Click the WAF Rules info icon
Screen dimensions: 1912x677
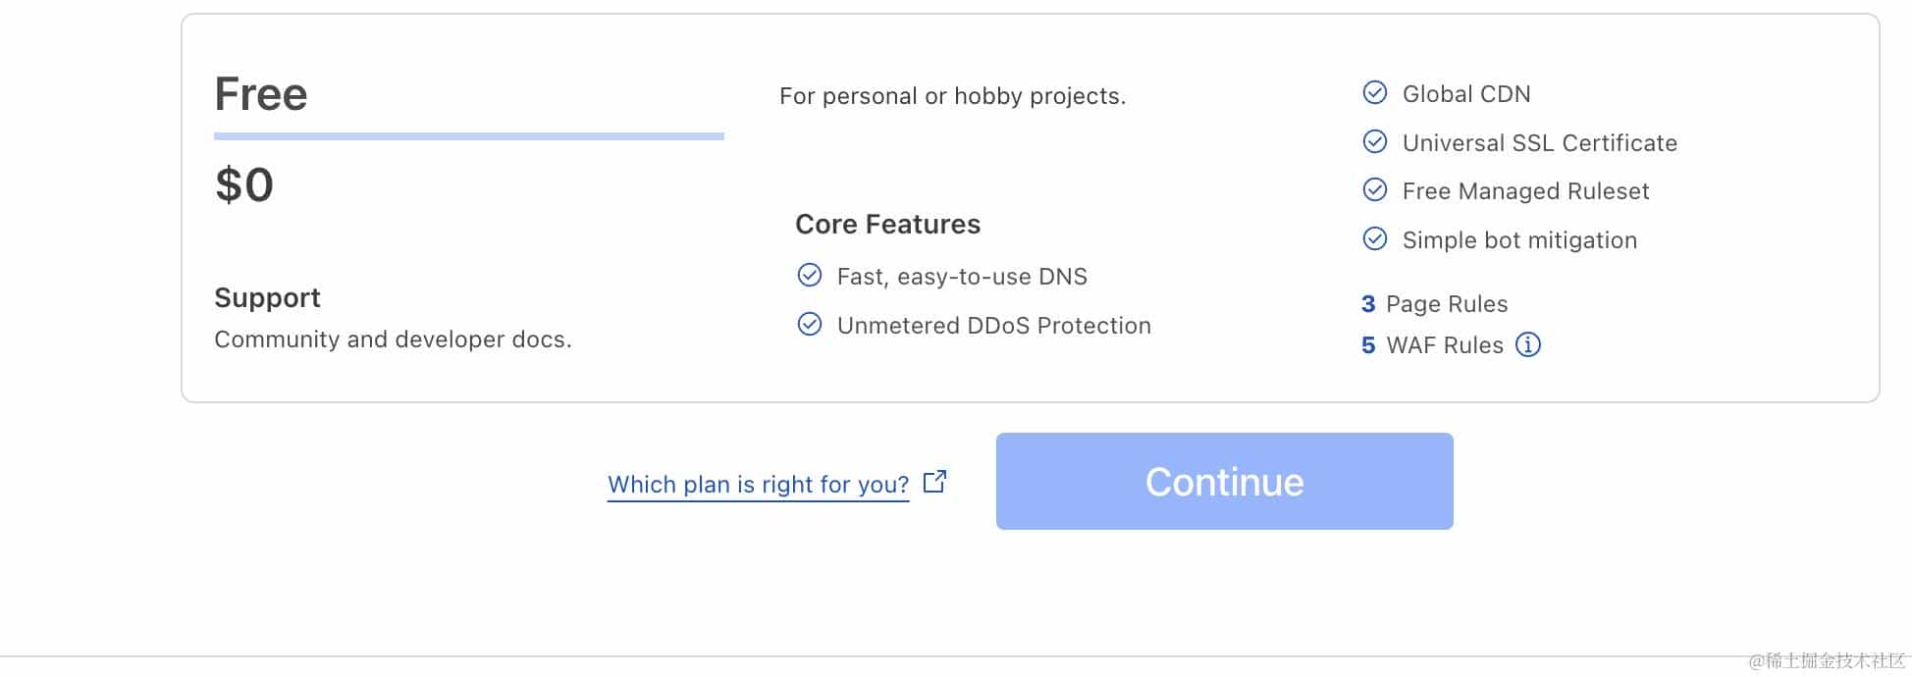click(x=1528, y=345)
